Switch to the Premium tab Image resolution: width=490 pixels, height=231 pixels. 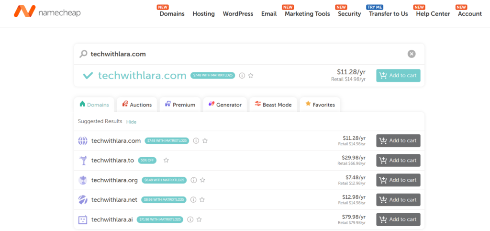180,104
